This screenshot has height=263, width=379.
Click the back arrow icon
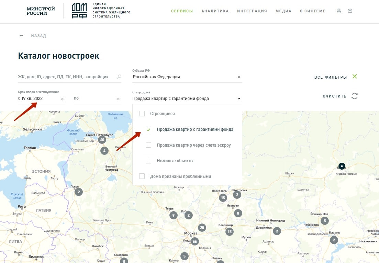21,36
